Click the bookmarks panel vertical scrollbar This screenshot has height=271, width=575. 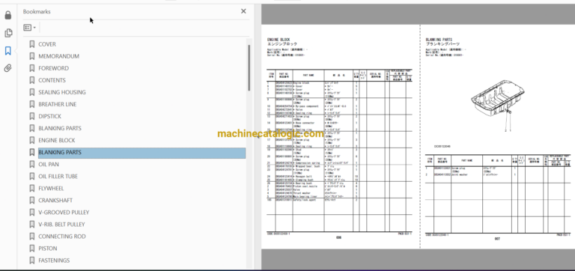pyautogui.click(x=249, y=68)
